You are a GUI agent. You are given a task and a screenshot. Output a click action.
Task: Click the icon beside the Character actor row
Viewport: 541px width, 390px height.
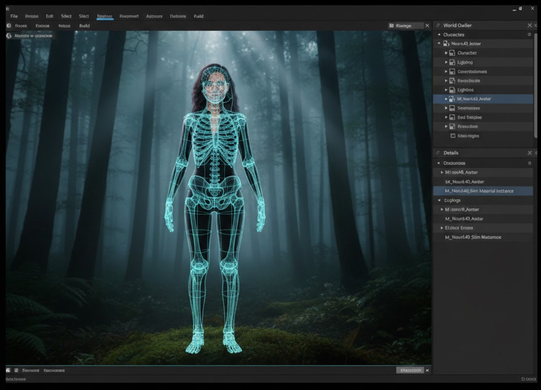452,53
